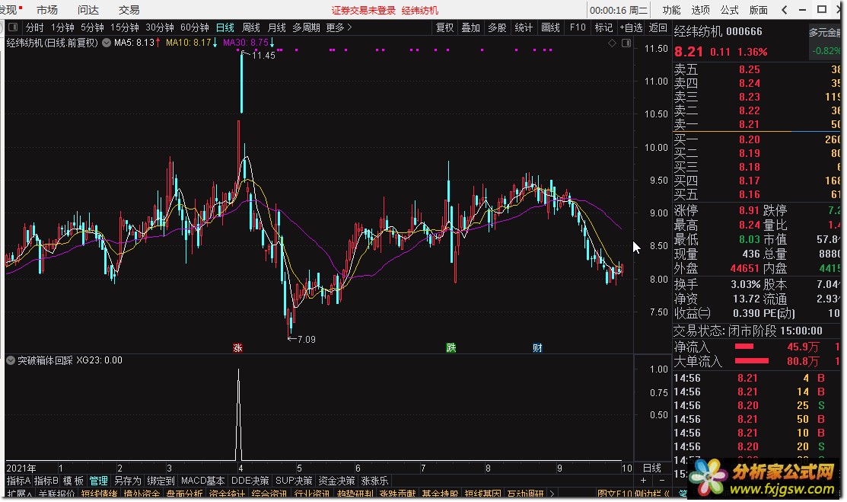Open the 突破箱体回踩 indicator dropdown arrow
The height and width of the screenshot is (502, 847).
tap(10, 360)
